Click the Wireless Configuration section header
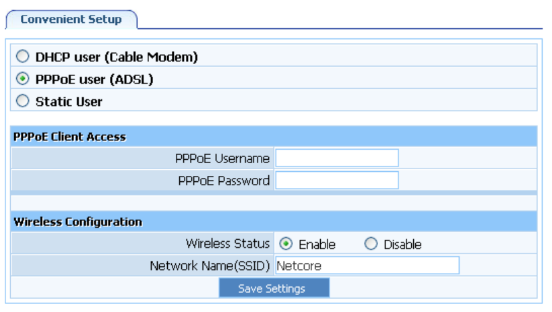The height and width of the screenshot is (312, 552). (78, 222)
